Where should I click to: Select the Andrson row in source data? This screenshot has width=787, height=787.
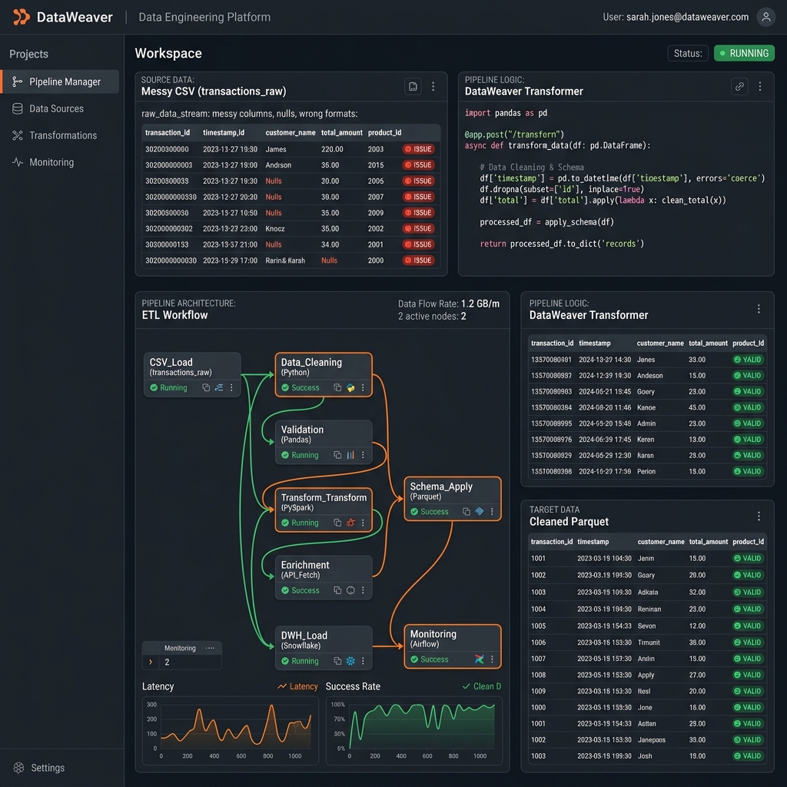pyautogui.click(x=291, y=165)
